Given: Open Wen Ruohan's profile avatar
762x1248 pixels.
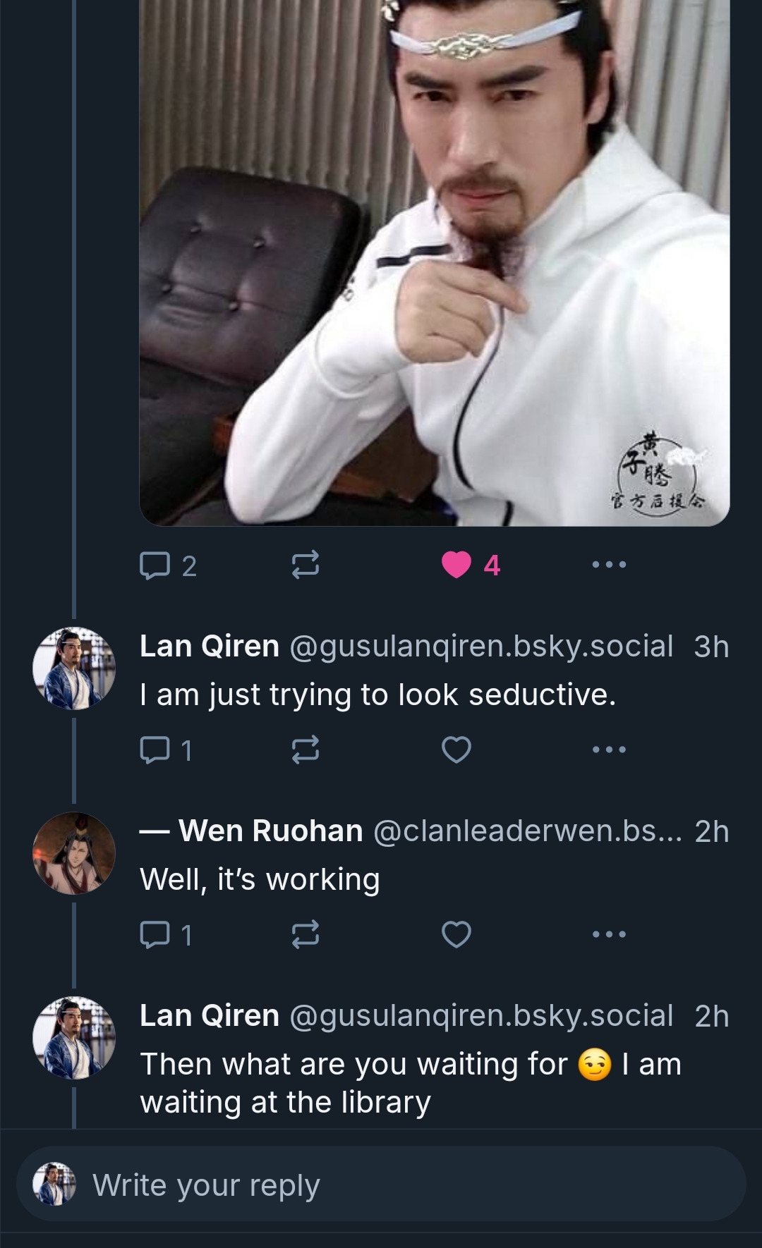Looking at the screenshot, I should point(74,853).
